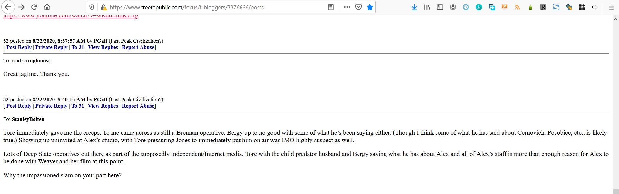The width and height of the screenshot is (619, 194).
Task: Open the Firefox account icon
Action: pos(453,7)
